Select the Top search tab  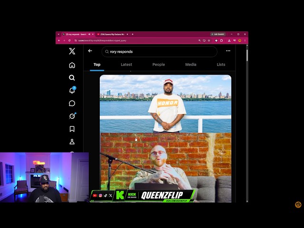pyautogui.click(x=97, y=65)
